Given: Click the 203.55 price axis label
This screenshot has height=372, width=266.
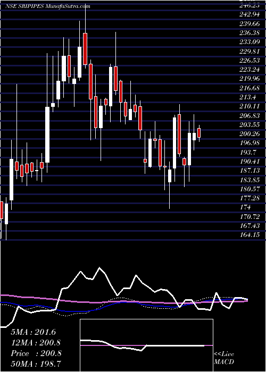Looking at the screenshot, I should (x=249, y=124).
